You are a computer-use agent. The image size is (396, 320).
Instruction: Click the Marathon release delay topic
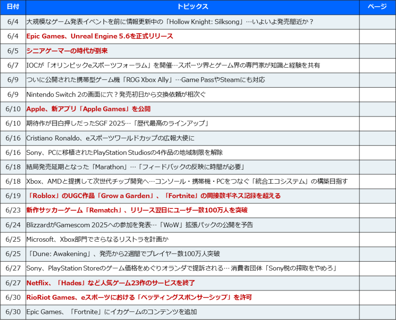pos(136,167)
